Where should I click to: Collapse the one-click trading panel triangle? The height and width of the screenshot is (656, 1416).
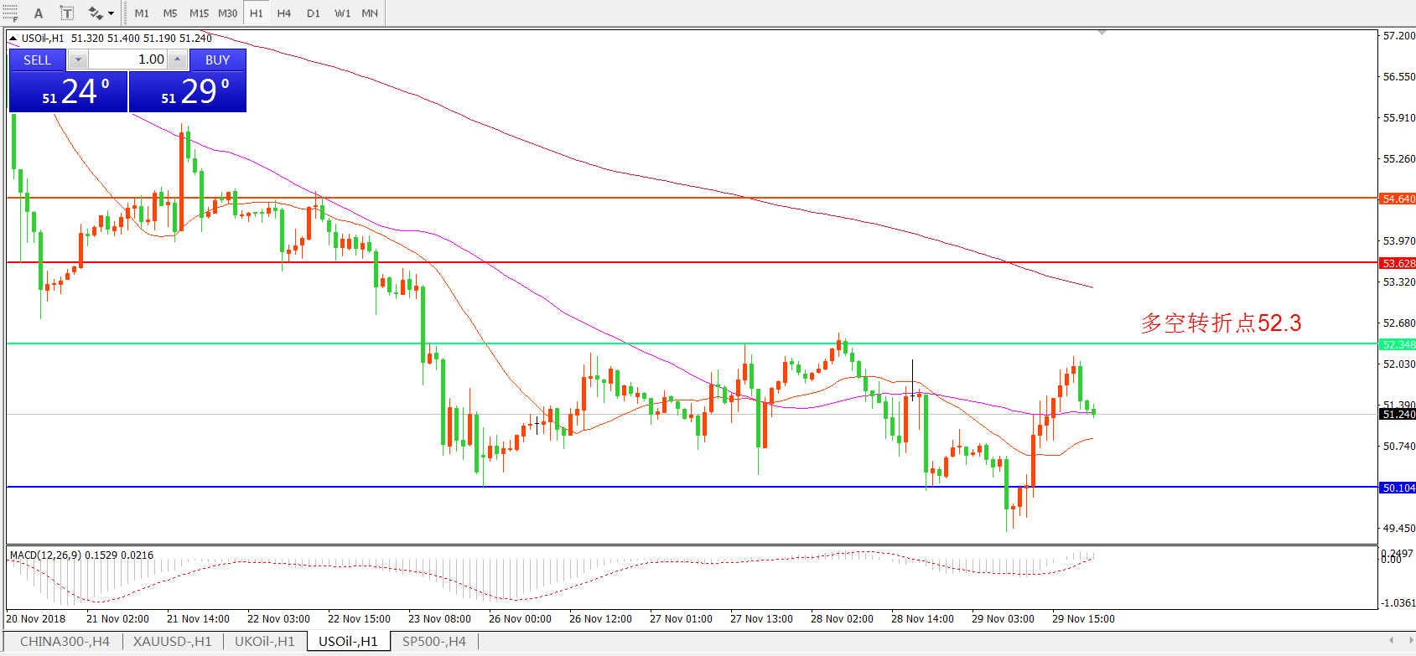13,39
